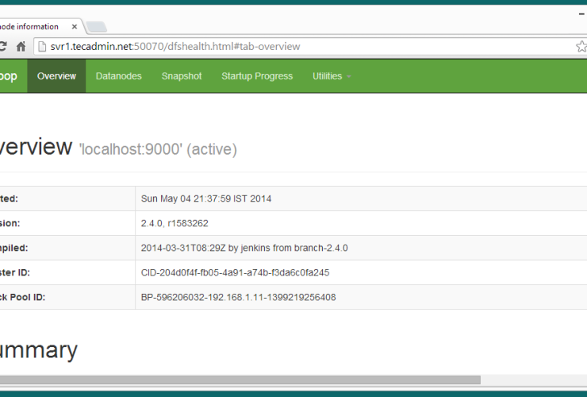Viewport: 587px width, 397px height.
Task: Click the horizontal scrollbar thumb
Action: pyautogui.click(x=238, y=380)
